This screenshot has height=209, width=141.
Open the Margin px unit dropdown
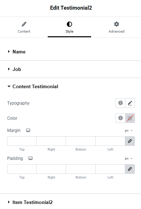[128, 130]
